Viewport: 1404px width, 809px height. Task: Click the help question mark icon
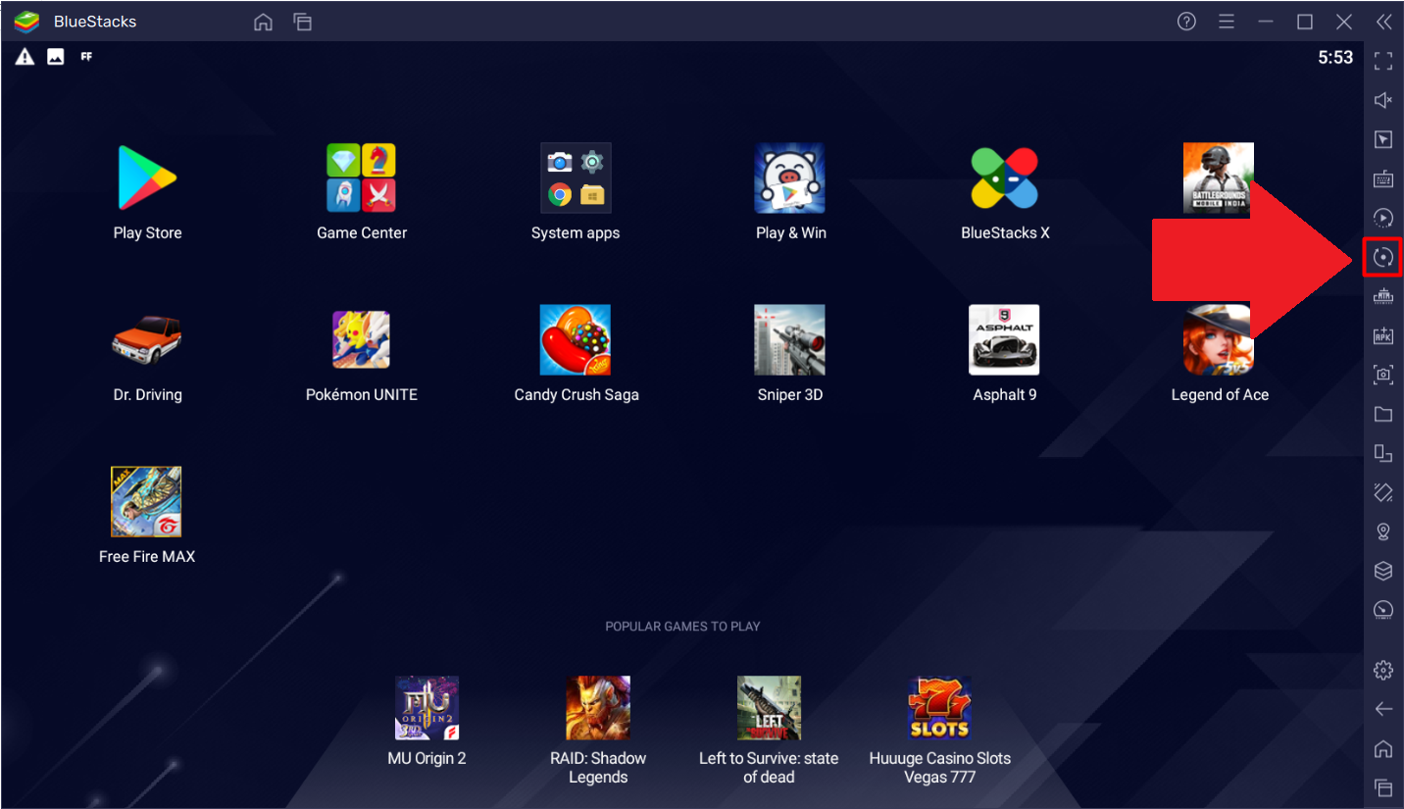pos(1186,21)
